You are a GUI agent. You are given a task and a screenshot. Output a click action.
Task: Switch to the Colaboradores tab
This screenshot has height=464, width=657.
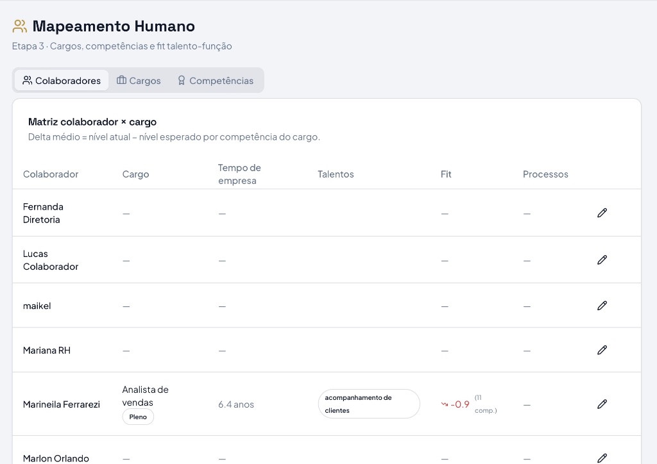(62, 80)
